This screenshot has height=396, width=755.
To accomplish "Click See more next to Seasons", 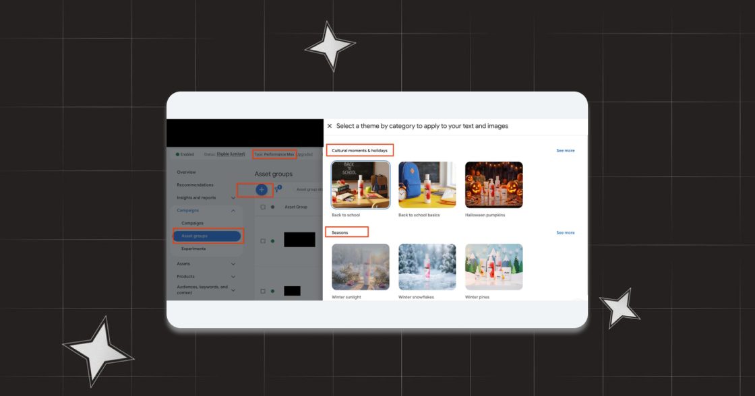I will [x=566, y=233].
